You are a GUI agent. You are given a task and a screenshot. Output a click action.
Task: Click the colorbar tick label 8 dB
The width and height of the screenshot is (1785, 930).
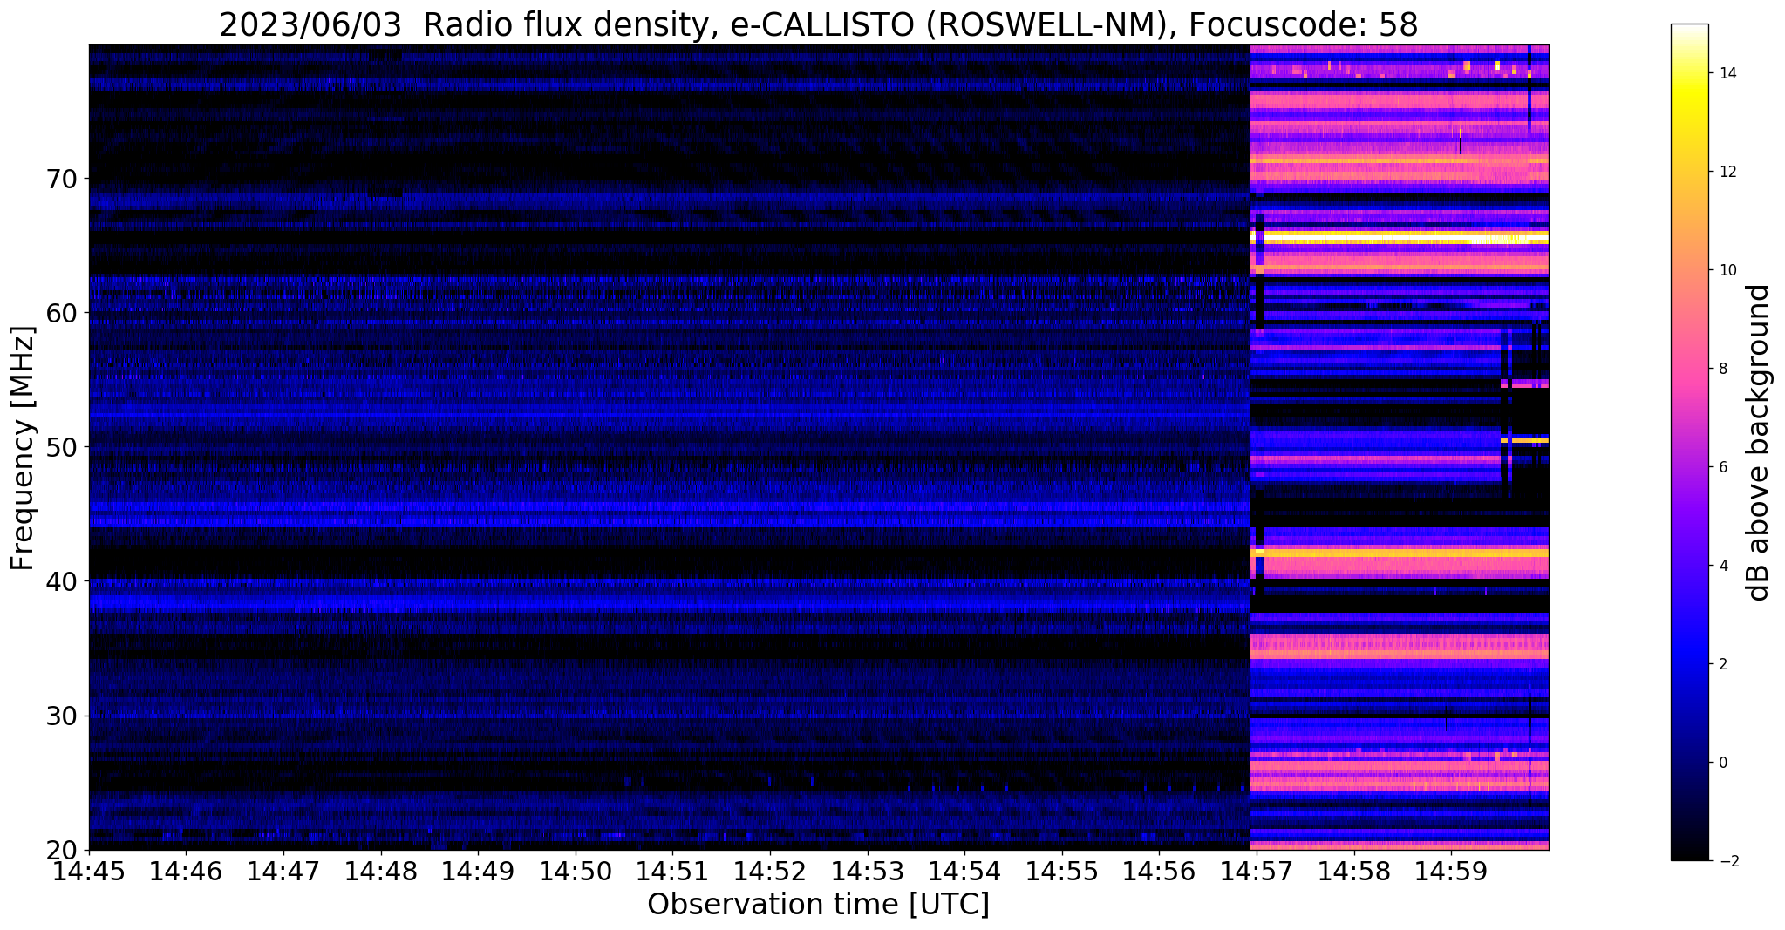point(1722,369)
